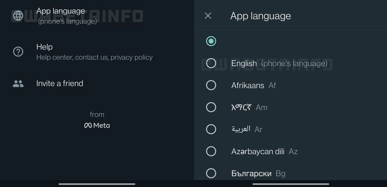
Task: Tap the App language dialog title
Action: pos(261,16)
